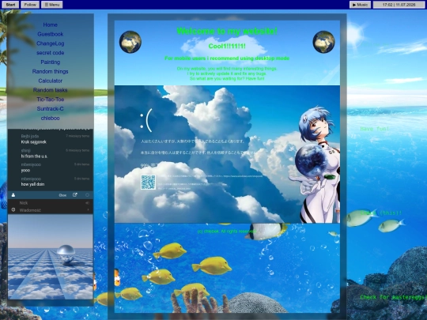
Task: Click the left spinning globe icon
Action: [x=130, y=42]
